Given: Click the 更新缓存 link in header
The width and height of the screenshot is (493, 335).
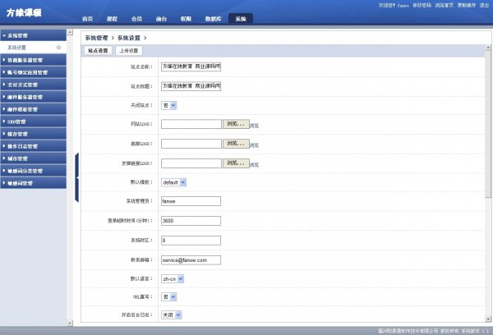Looking at the screenshot, I should 466,5.
